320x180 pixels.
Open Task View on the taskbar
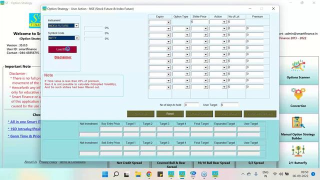pyautogui.click(x=126, y=174)
